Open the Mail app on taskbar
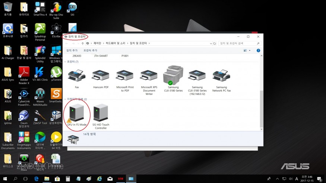 (x=110, y=179)
